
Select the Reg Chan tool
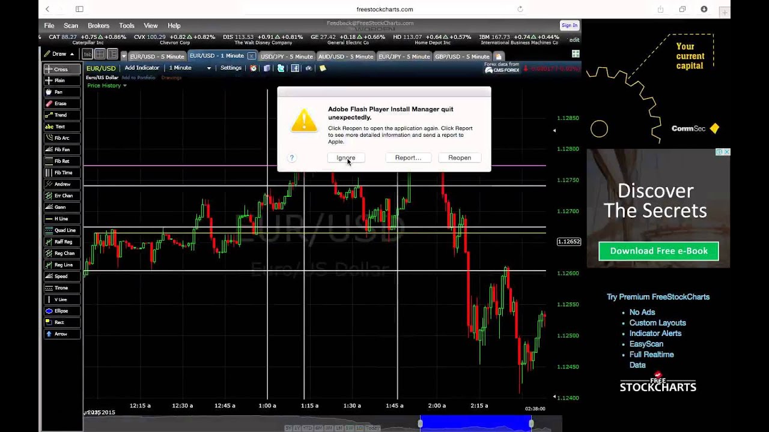(x=62, y=253)
